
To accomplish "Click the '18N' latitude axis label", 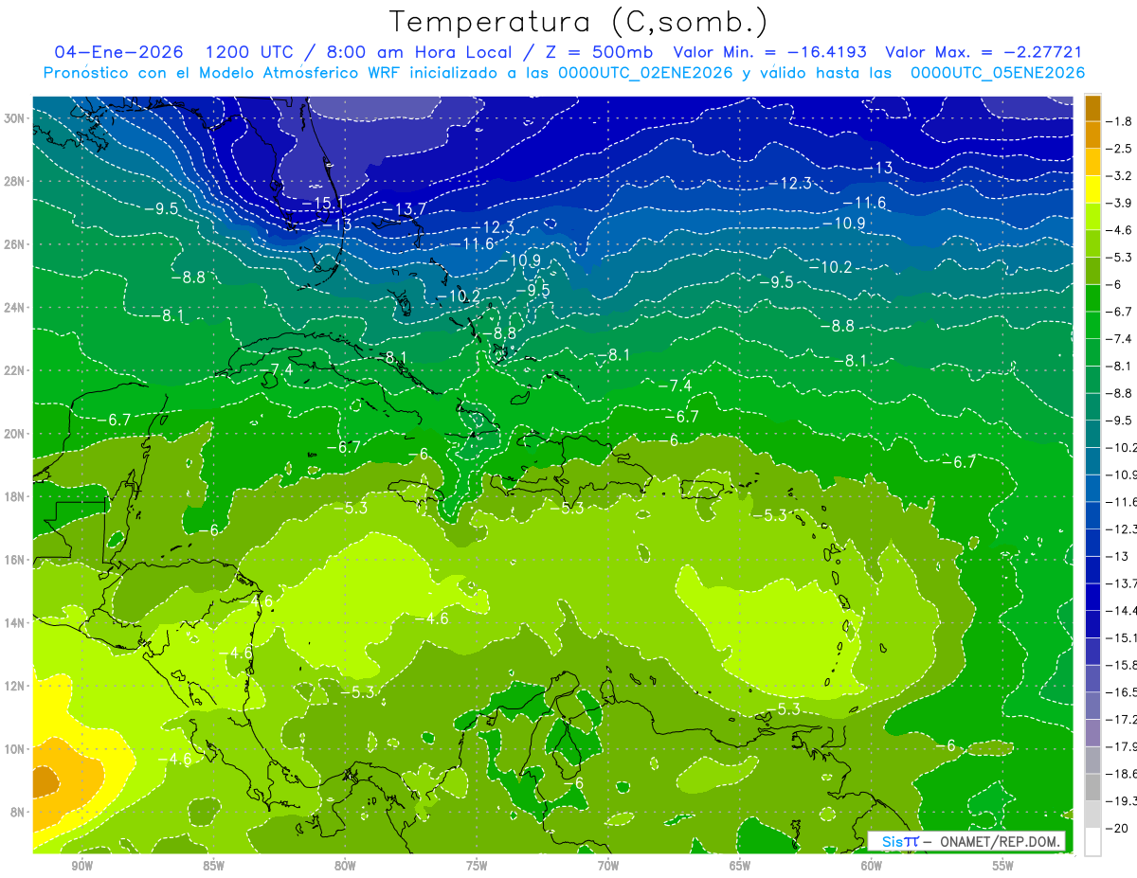I will [x=15, y=496].
